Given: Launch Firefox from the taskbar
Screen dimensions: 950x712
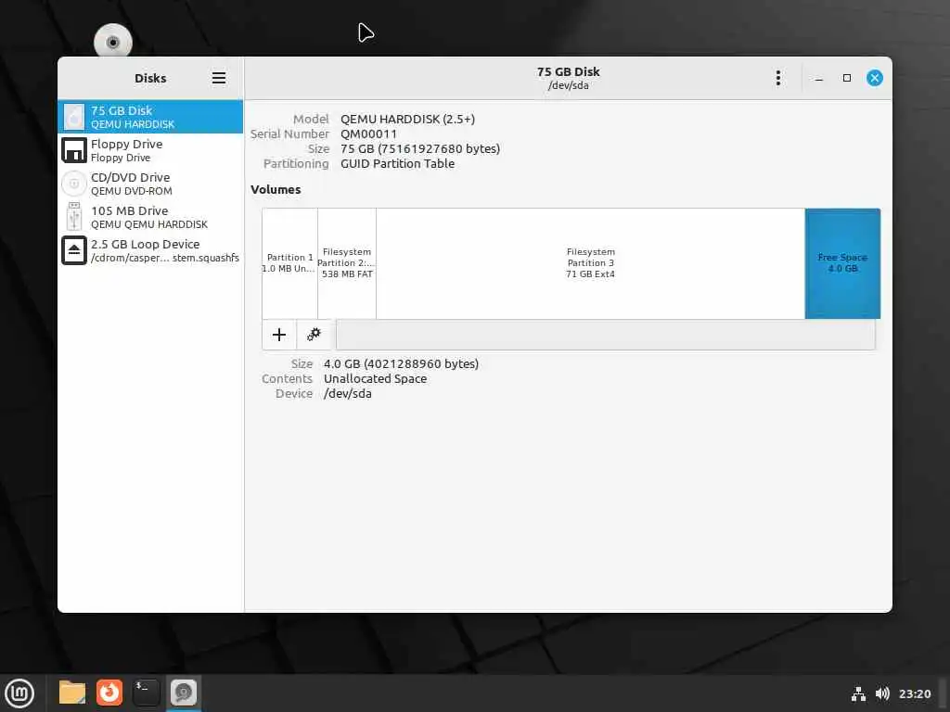Looking at the screenshot, I should click(109, 693).
